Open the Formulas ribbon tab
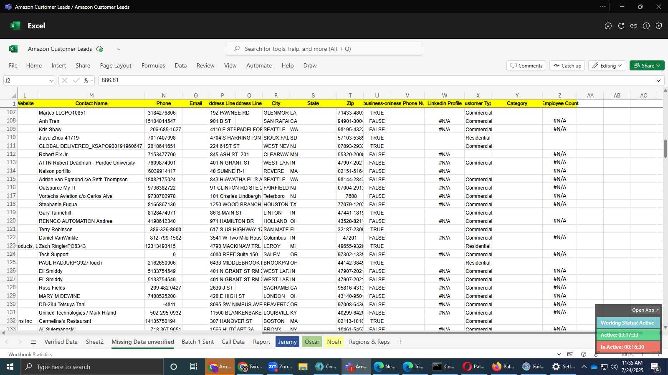This screenshot has width=668, height=375. 153,65
